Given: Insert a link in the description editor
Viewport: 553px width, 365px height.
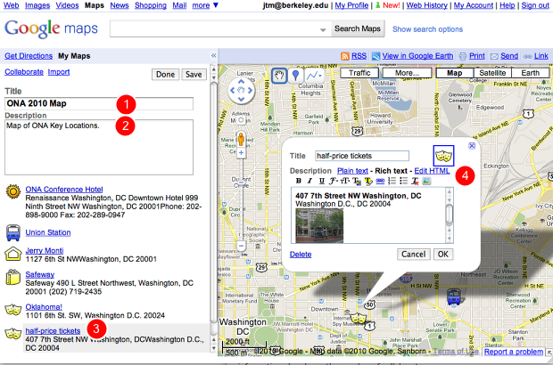Looking at the screenshot, I should pos(380,181).
